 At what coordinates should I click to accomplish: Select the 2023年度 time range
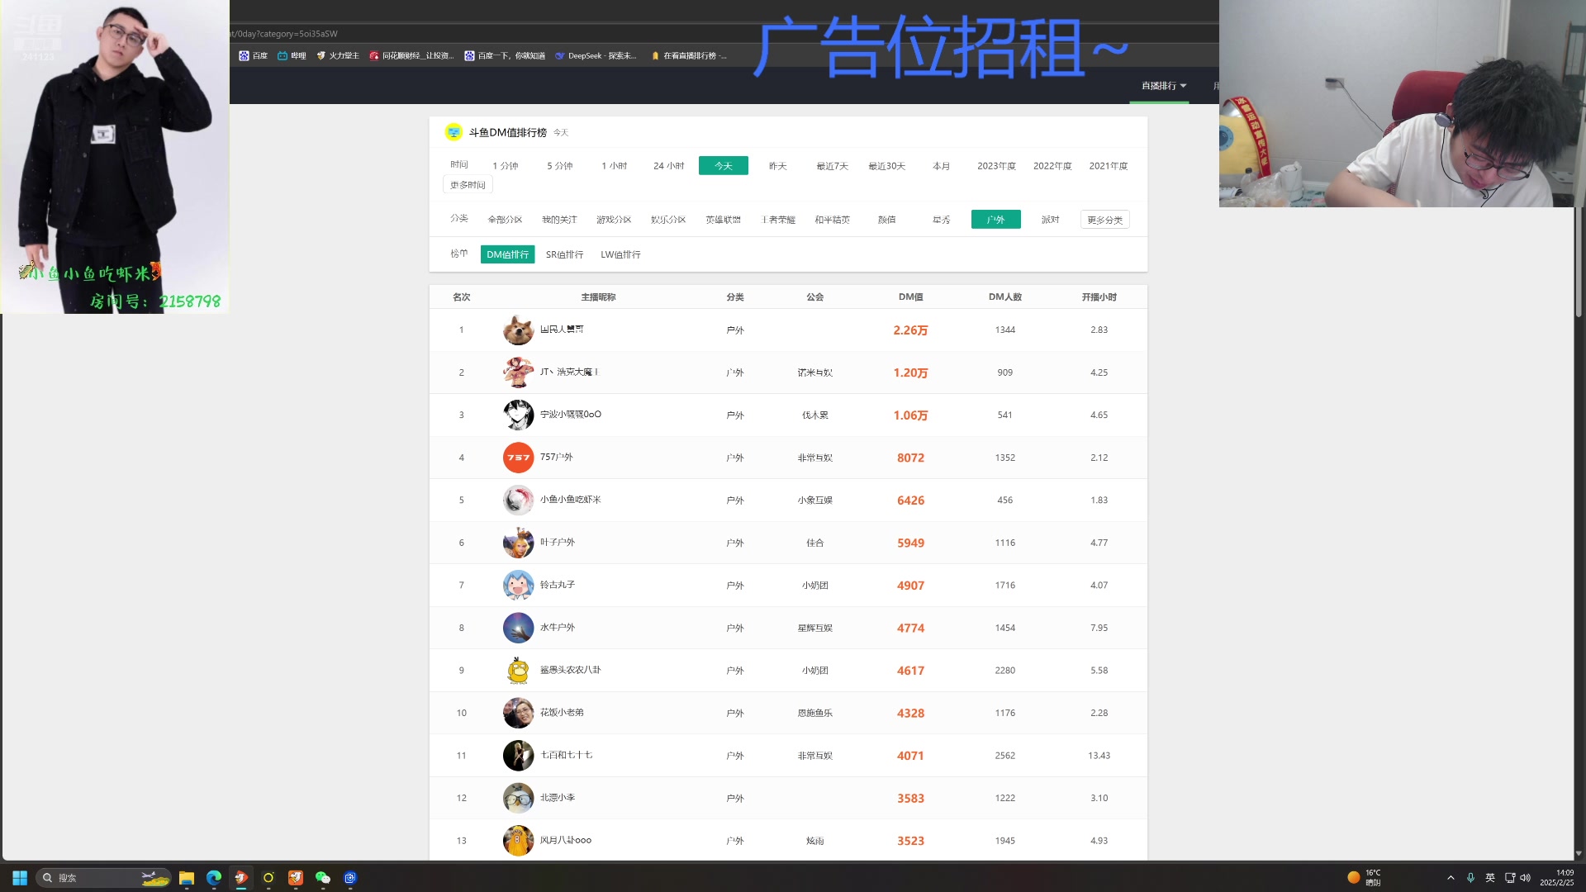pos(995,165)
